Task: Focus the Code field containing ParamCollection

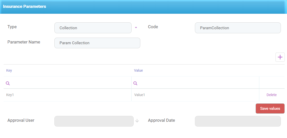Action: coord(238,28)
